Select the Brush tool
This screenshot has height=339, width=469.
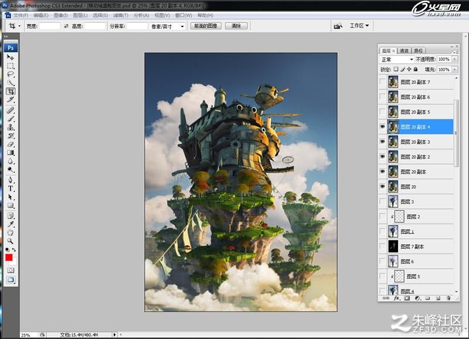[x=11, y=119]
